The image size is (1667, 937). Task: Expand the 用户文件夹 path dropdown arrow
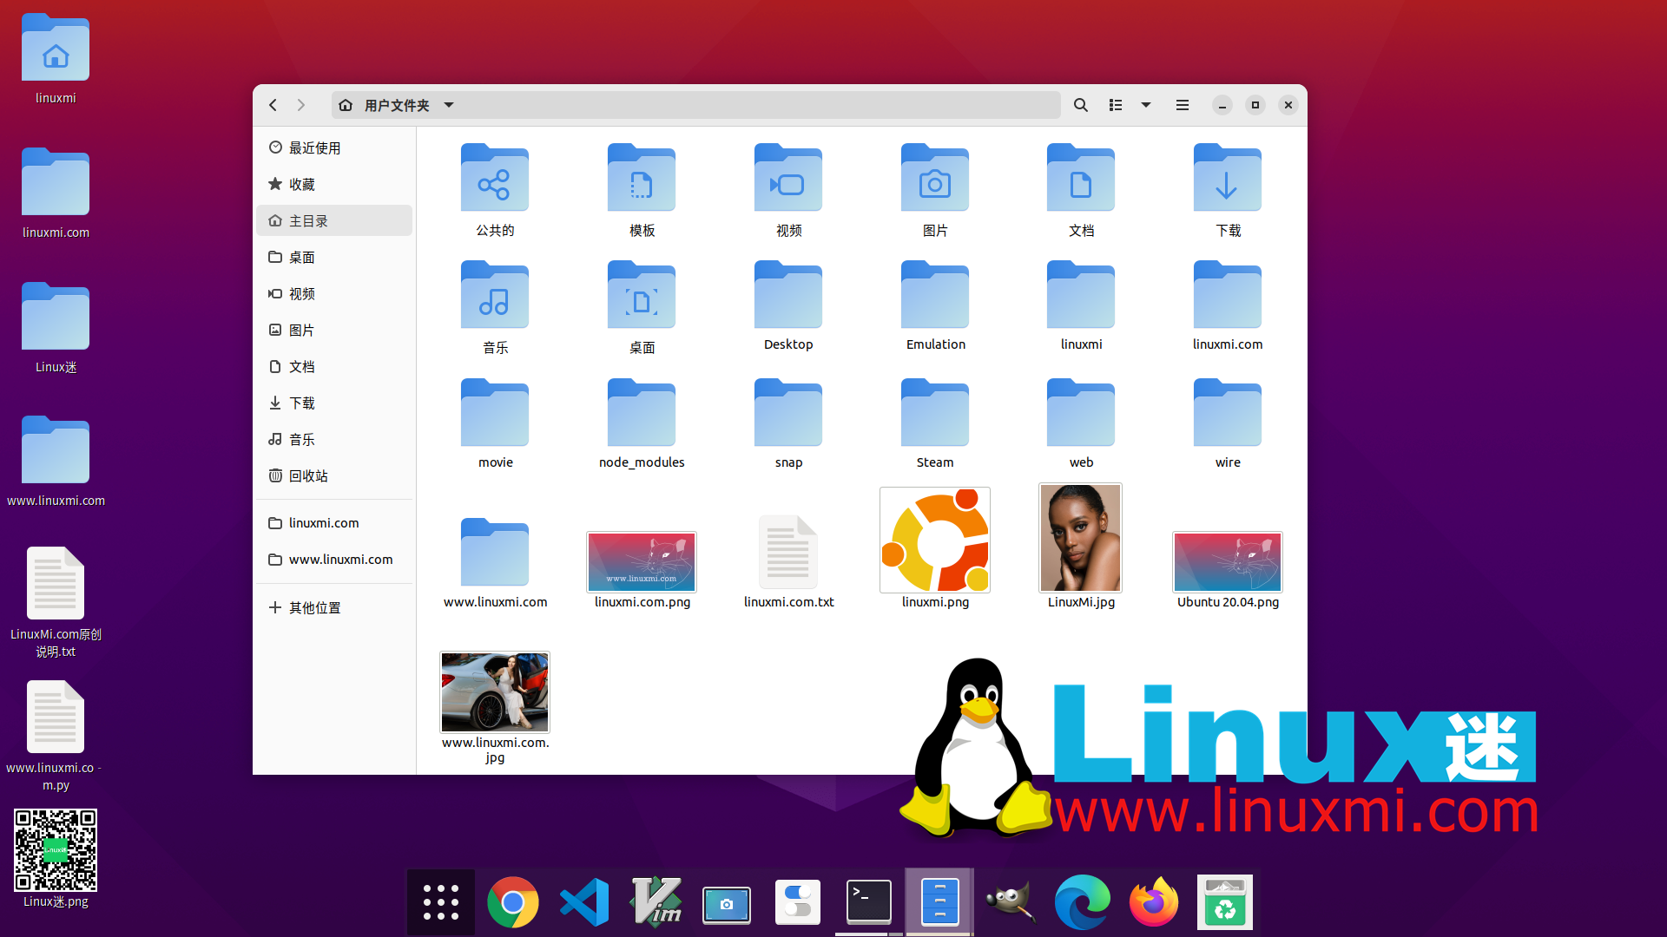449,105
